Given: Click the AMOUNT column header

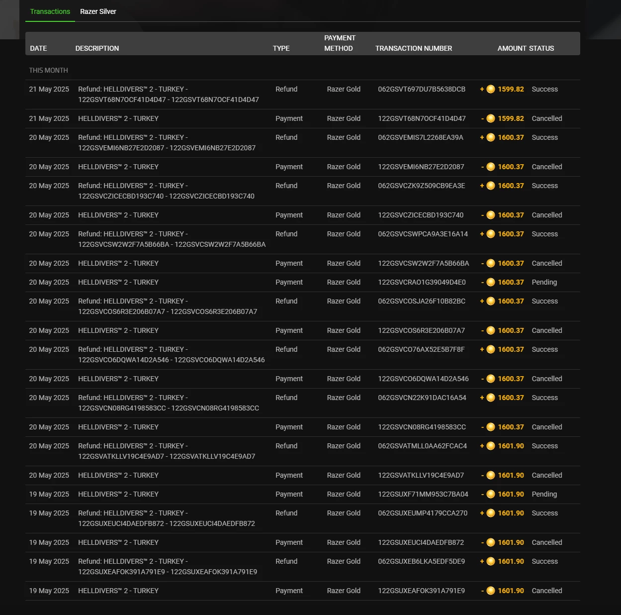Looking at the screenshot, I should click(x=512, y=48).
